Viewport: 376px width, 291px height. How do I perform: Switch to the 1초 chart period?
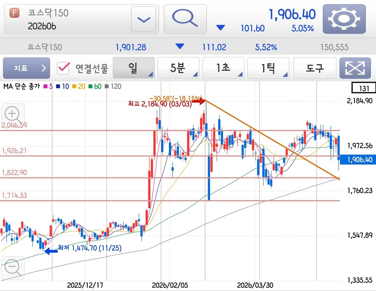[x=223, y=68]
